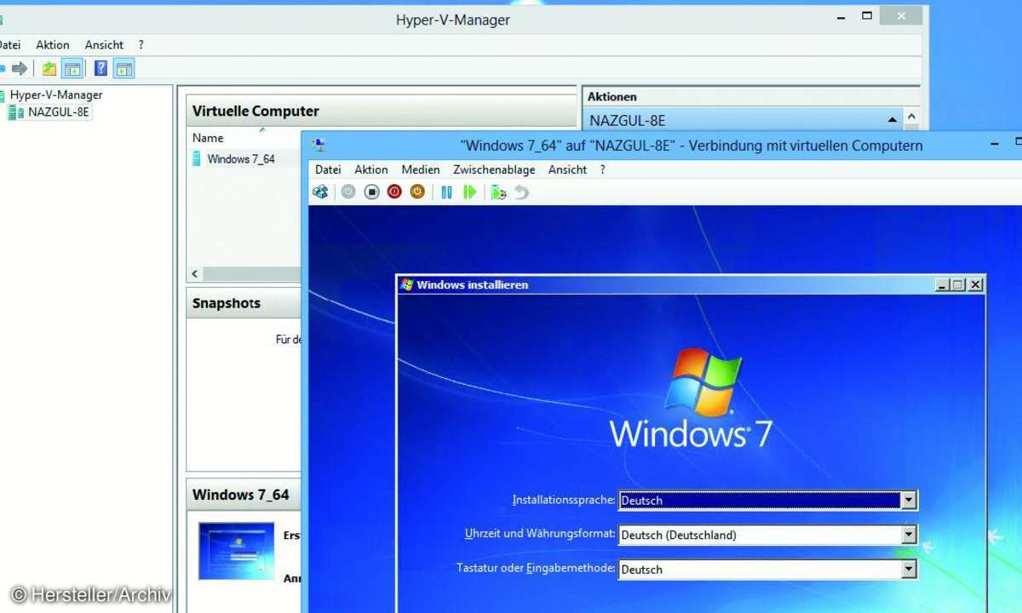Viewport: 1022px width, 613px height.
Task: Click the Virtuelle Computer panel header
Action: (x=382, y=111)
